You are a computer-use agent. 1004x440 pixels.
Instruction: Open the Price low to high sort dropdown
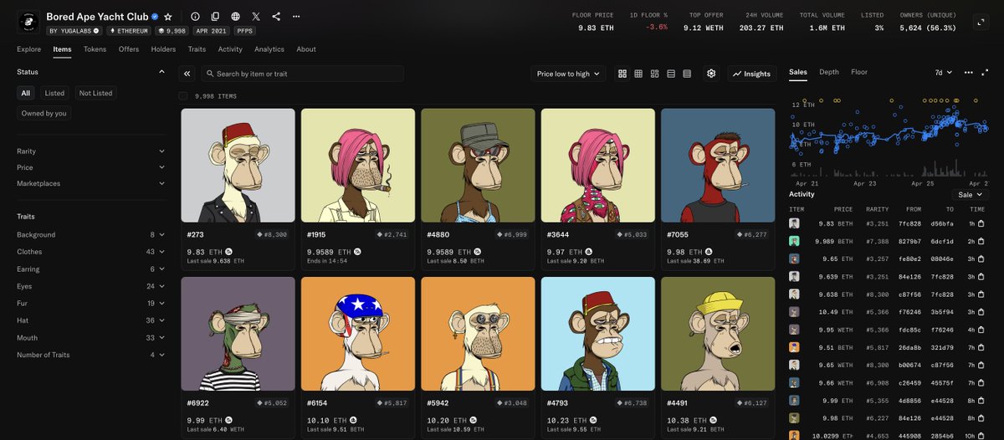coord(568,74)
